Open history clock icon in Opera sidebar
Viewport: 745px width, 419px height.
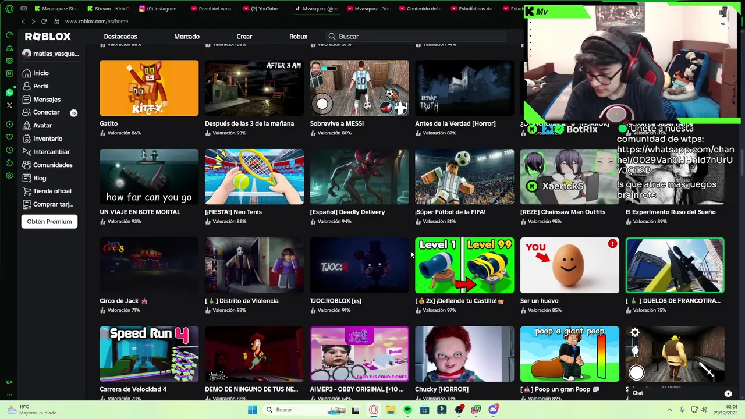click(9, 150)
